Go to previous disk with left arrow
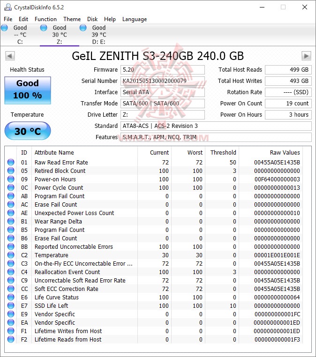316x357 pixels. coord(10,56)
